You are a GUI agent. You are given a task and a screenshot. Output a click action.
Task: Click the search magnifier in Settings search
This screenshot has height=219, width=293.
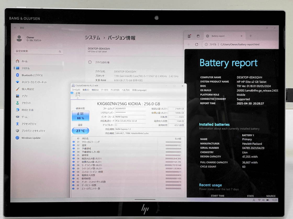(60, 52)
